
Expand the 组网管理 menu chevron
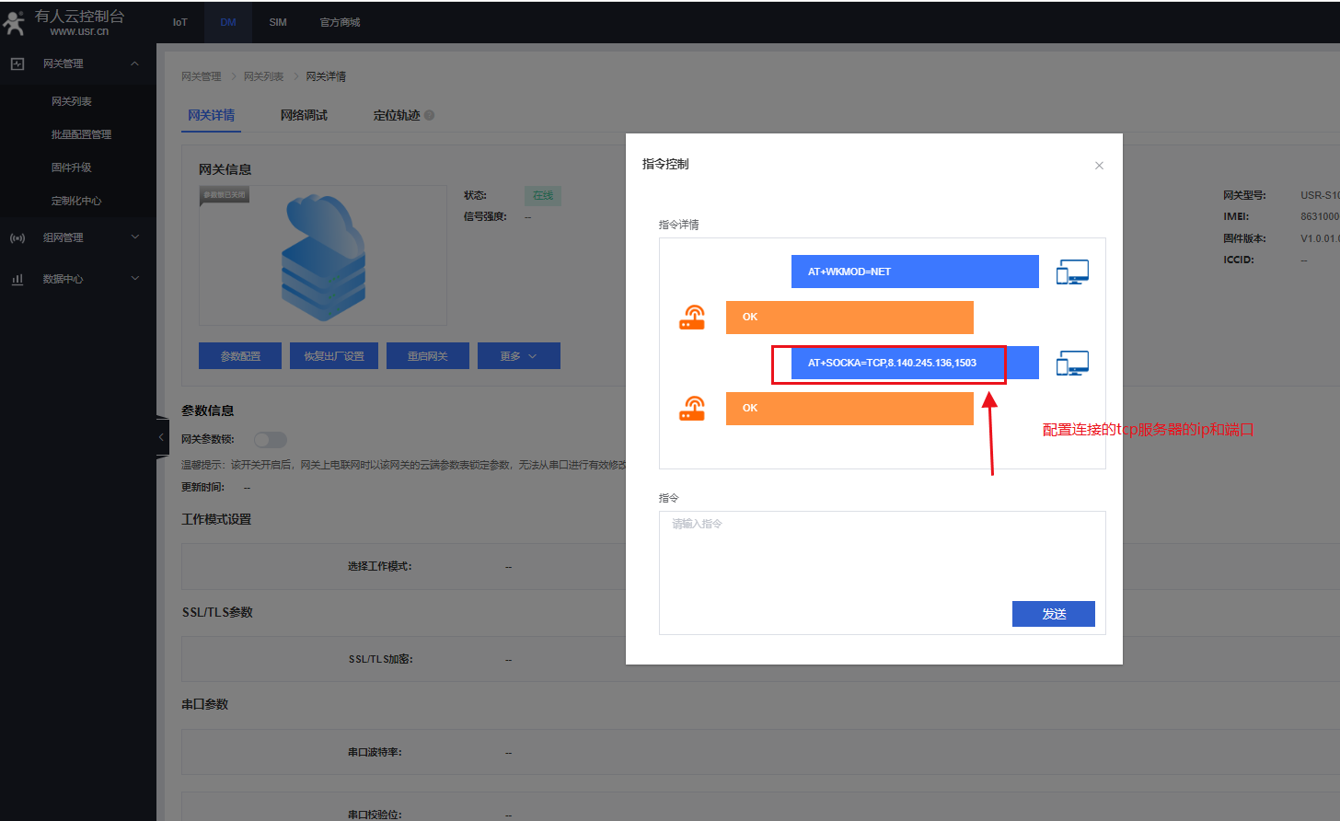pos(135,237)
